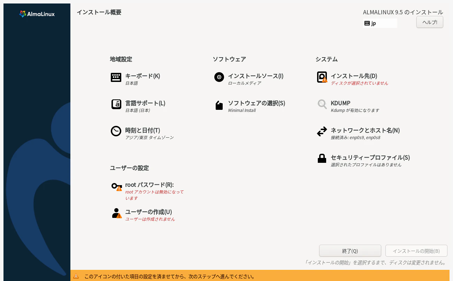This screenshot has width=453, height=281.
Task: Click the 日本語 (日本) language status text
Action: (x=138, y=111)
